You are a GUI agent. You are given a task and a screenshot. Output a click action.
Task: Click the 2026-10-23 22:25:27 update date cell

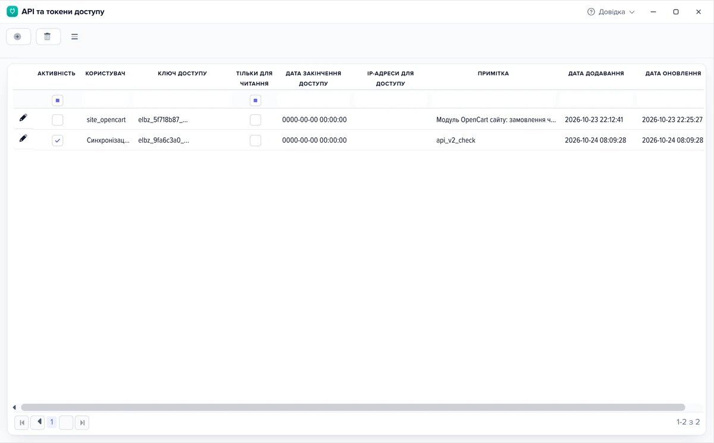672,120
